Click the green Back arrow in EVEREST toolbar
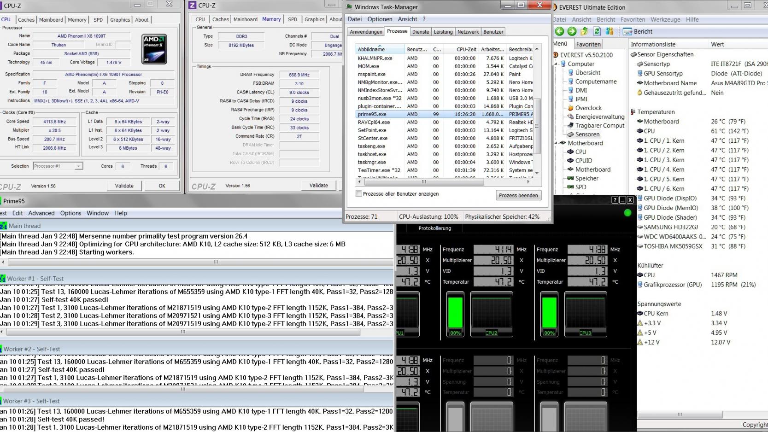 click(x=559, y=31)
